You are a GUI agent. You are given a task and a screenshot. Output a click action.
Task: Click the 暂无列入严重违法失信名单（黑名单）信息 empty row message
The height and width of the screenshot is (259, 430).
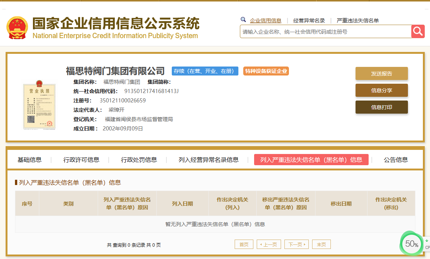215,224
